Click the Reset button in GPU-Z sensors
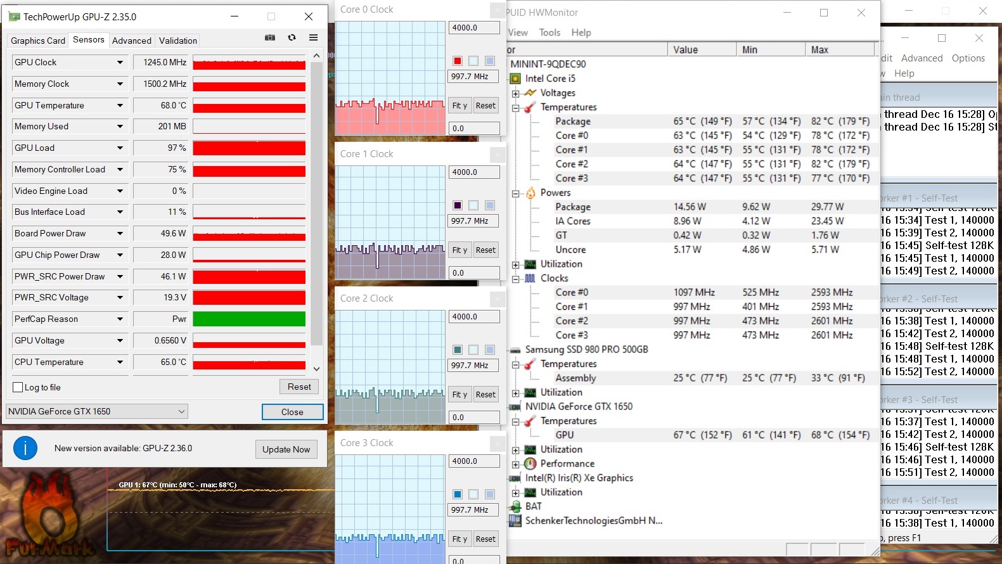 (x=299, y=387)
